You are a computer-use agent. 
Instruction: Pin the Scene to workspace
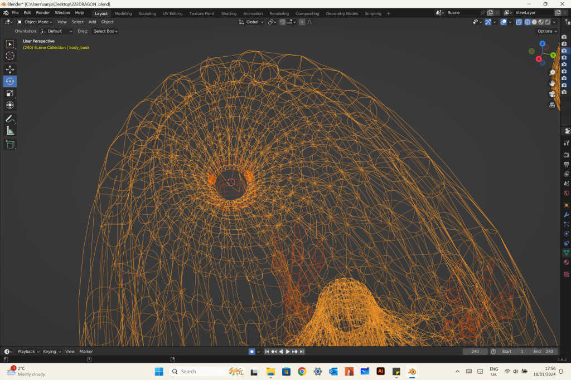482,13
